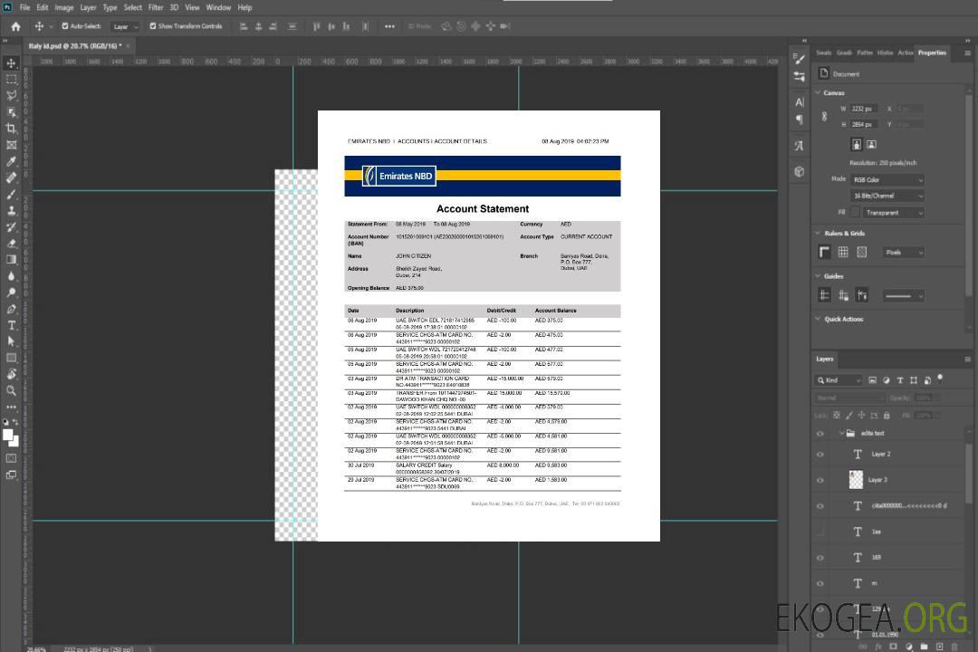Click the lock all layers padlock icon
This screenshot has height=652, width=978.
click(x=887, y=415)
